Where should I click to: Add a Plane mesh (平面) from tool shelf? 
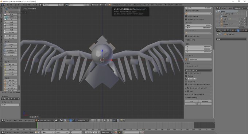click(11, 15)
